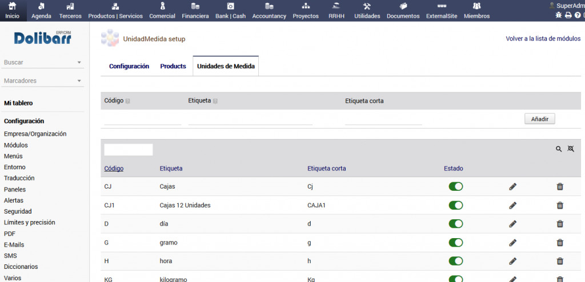Click the Código input field in add form
The width and height of the screenshot is (585, 282).
142,119
